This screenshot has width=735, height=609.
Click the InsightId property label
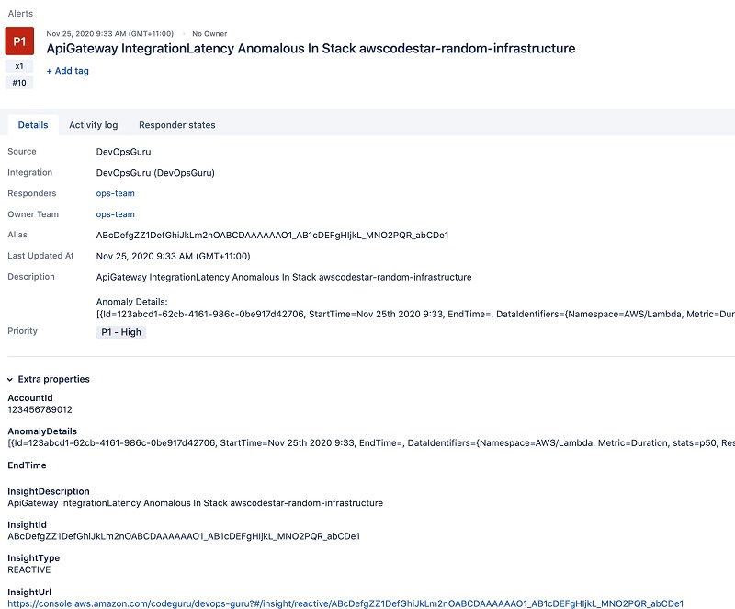tap(27, 525)
